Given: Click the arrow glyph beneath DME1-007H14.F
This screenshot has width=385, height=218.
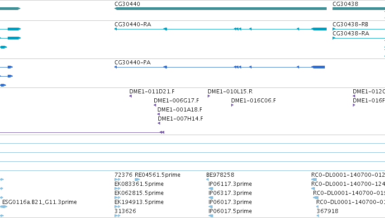Looking at the screenshot, I should [159, 123].
